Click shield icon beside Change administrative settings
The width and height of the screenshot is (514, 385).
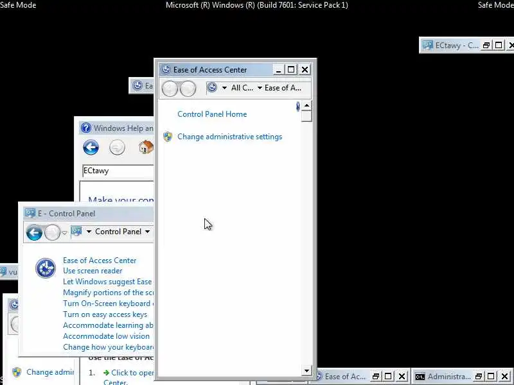pyautogui.click(x=168, y=137)
